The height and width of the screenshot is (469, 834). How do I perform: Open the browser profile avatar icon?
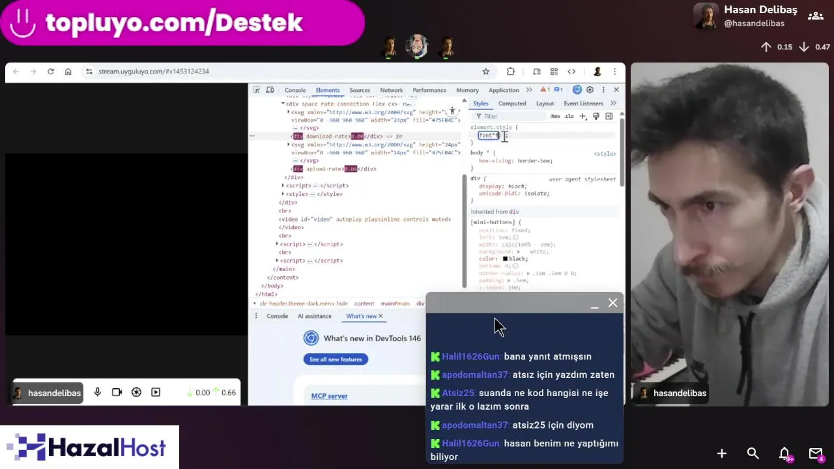pyautogui.click(x=597, y=72)
